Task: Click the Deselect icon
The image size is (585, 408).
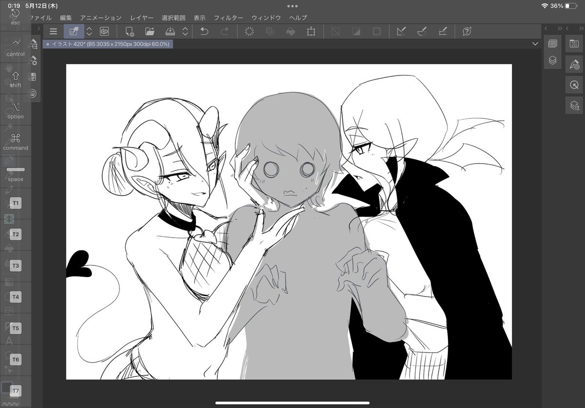Action: [335, 32]
